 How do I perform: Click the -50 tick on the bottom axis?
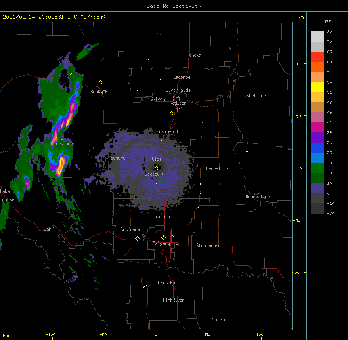point(103,334)
